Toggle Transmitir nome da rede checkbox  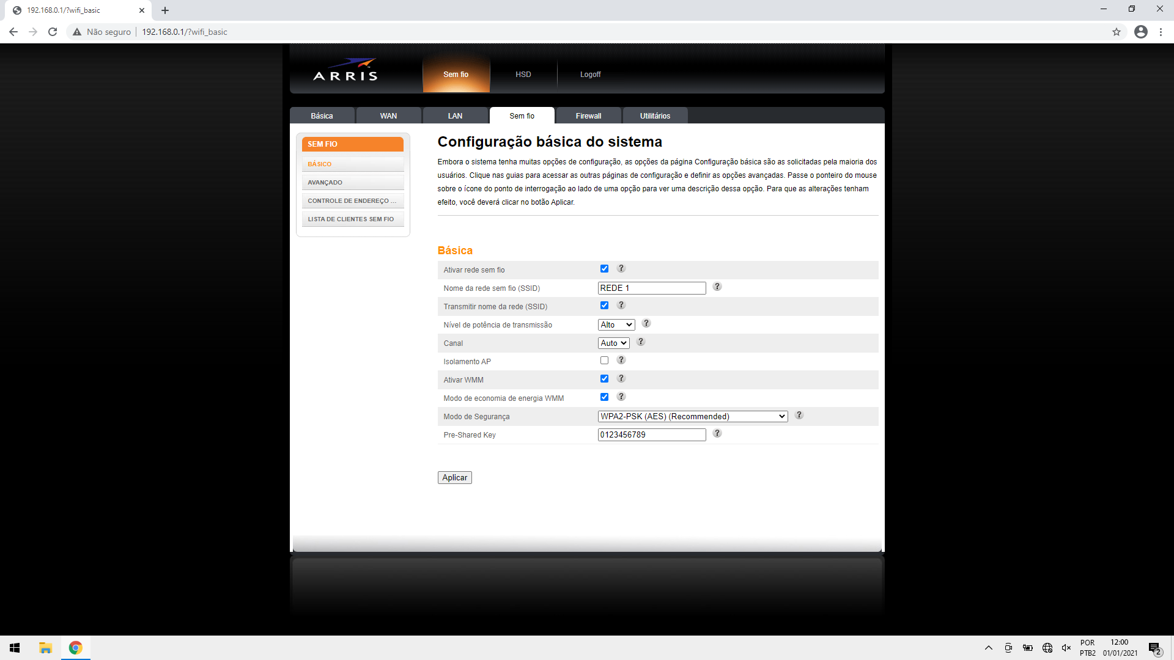click(x=604, y=306)
